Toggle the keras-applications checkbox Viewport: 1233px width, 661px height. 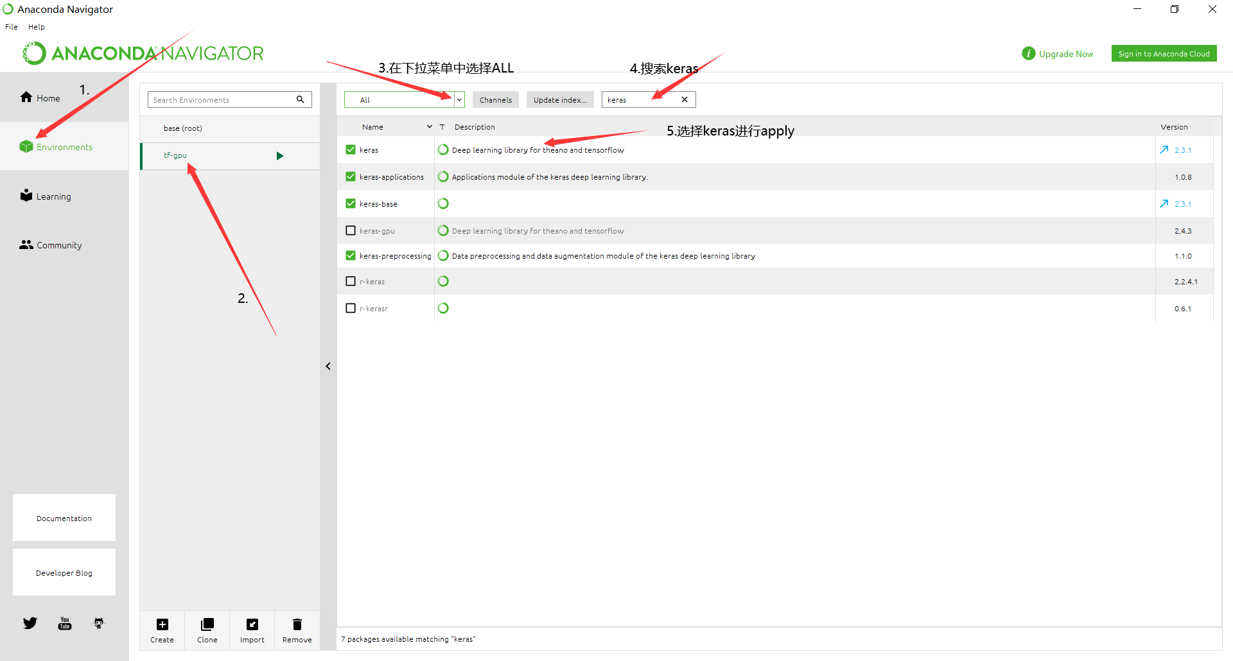[x=351, y=176]
